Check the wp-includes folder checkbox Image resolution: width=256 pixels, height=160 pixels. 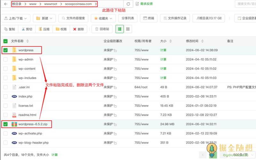[5, 78]
